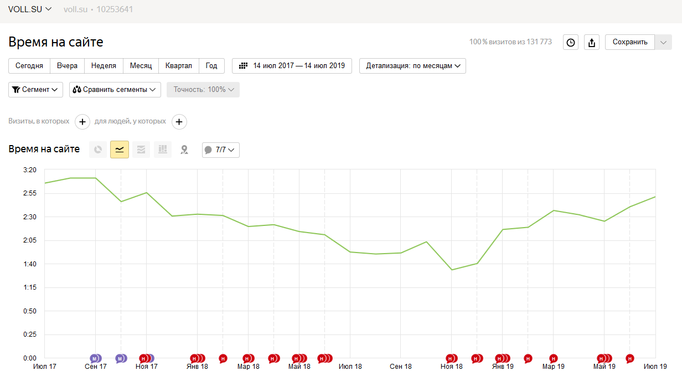Viewport: 682px width, 381px height.
Task: Open the 'Точность: 100%' dropdown
Action: pos(203,90)
